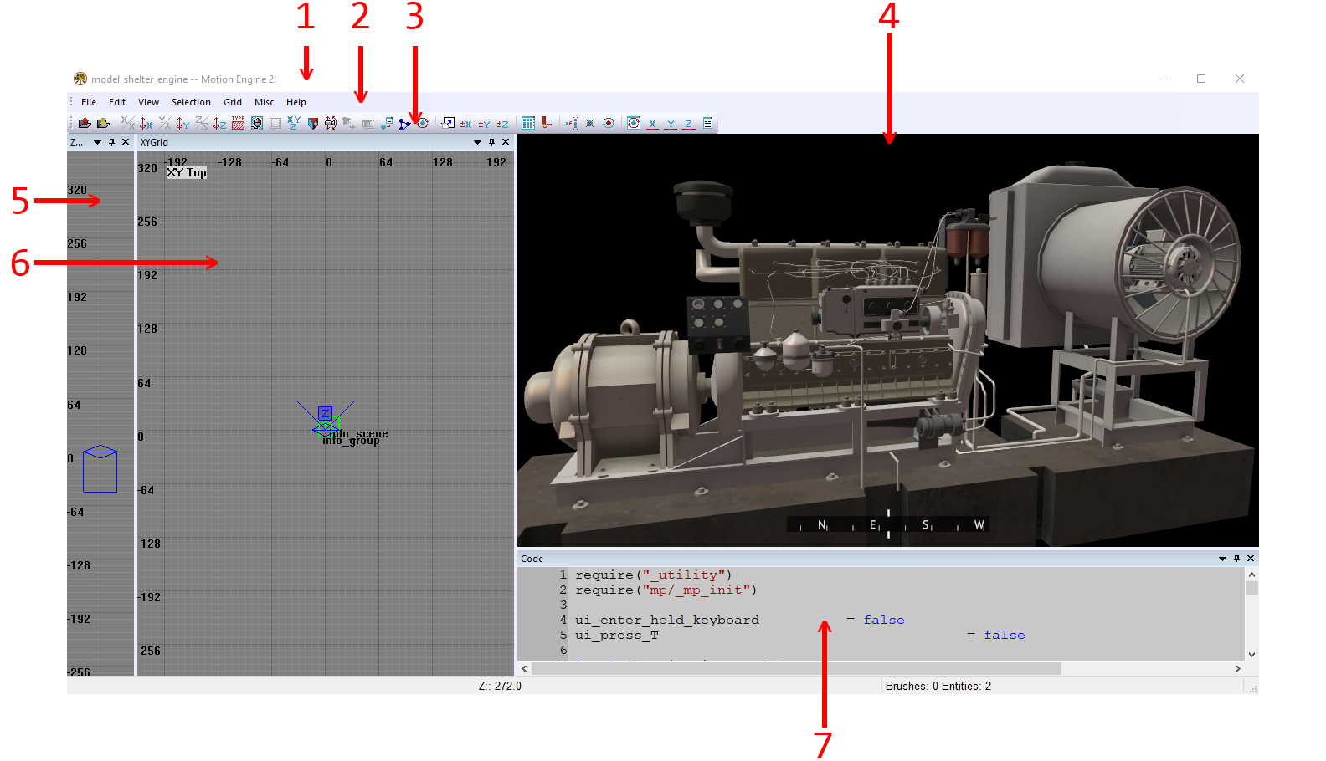Image resolution: width=1326 pixels, height=761 pixels.
Task: Close the XYGrid panel
Action: (x=506, y=142)
